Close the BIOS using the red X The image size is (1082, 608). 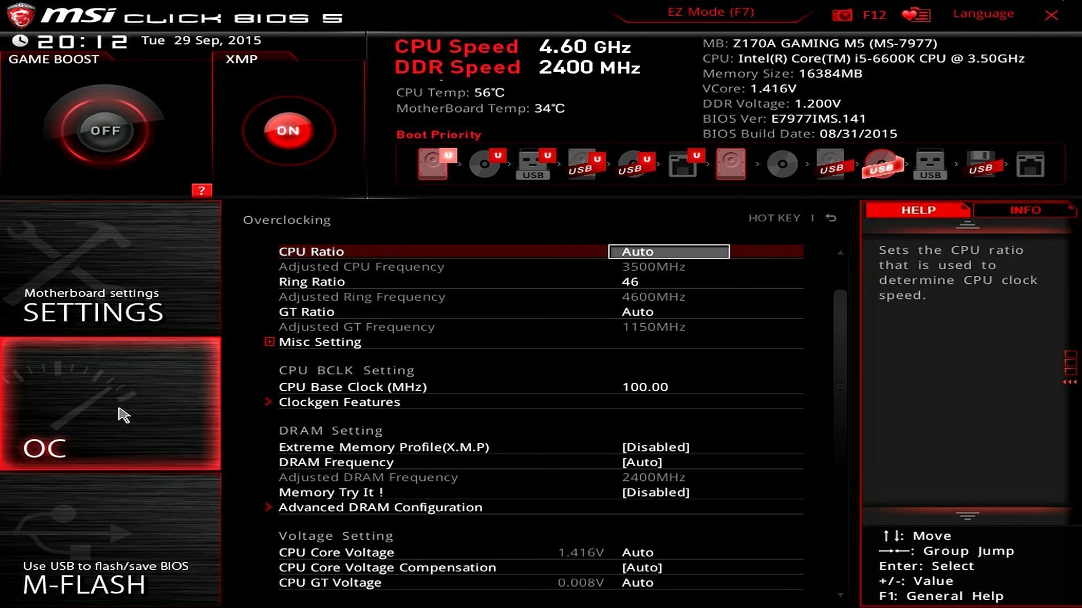(x=1051, y=15)
